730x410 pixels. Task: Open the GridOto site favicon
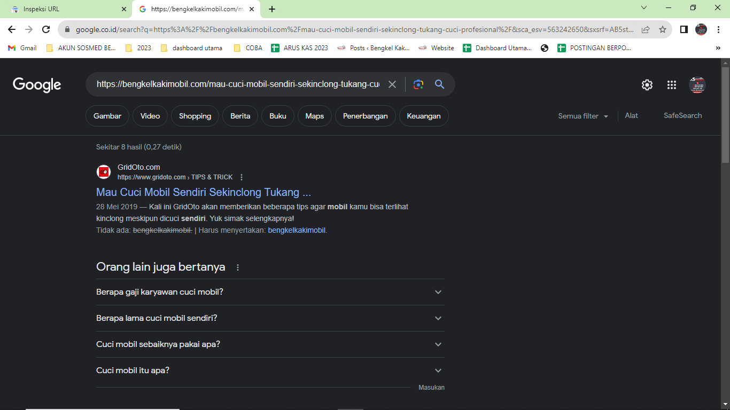pos(104,172)
